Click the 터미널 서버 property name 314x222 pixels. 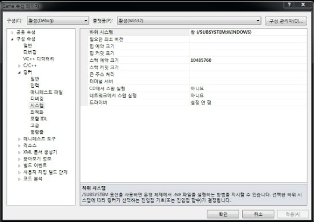coord(101,81)
